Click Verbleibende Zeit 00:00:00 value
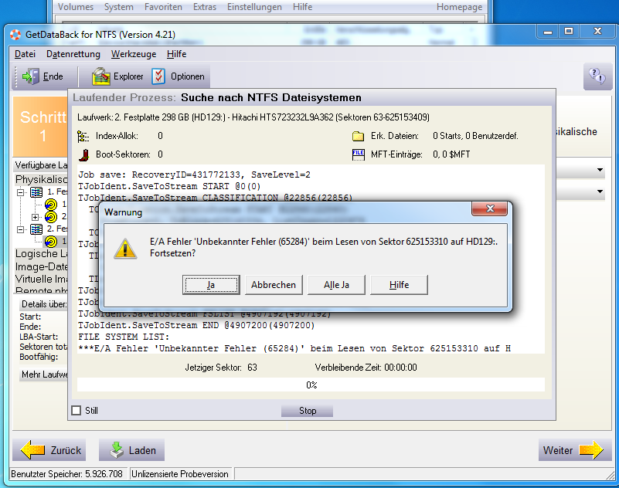The image size is (619, 488). [400, 368]
